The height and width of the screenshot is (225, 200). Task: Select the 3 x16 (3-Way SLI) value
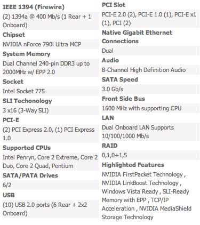click(26, 110)
